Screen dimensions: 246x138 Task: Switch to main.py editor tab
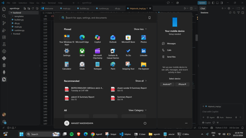[x=65, y=9]
